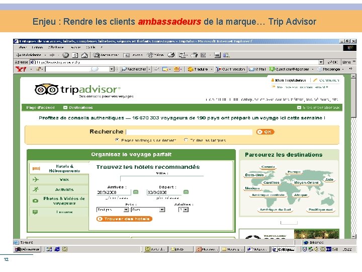
Task: Select Toutes les langues radio
Action: [x=186, y=140]
